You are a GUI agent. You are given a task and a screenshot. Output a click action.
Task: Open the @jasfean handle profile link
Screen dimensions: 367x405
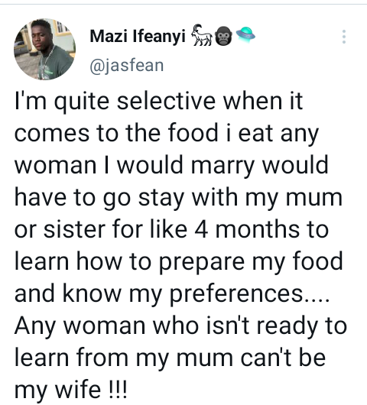[x=127, y=66]
